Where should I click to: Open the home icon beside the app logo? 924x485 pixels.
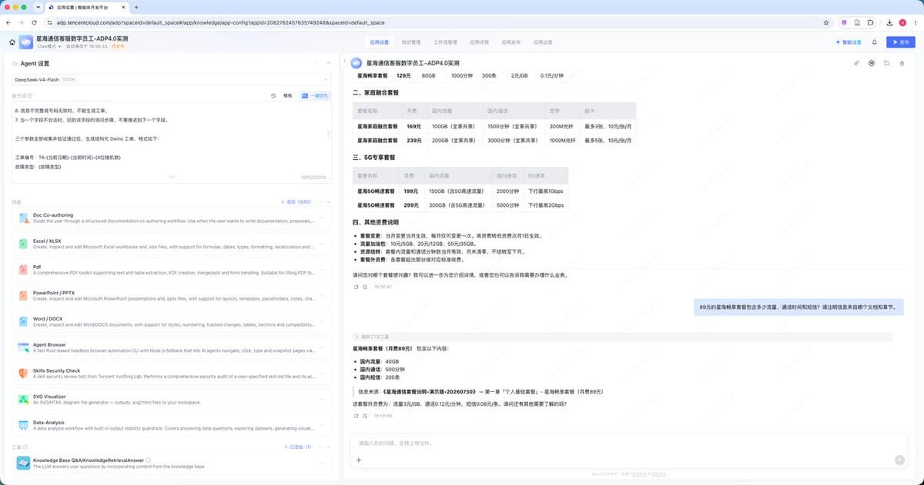pyautogui.click(x=12, y=42)
